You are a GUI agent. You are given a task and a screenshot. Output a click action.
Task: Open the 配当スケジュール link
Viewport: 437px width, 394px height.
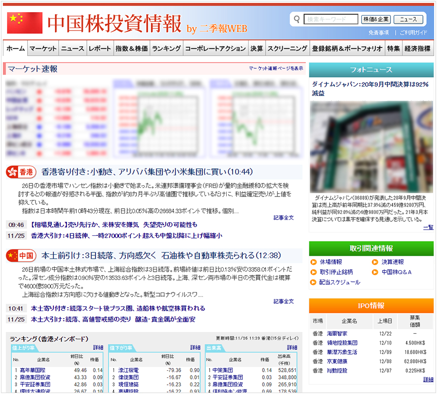coord(340,282)
